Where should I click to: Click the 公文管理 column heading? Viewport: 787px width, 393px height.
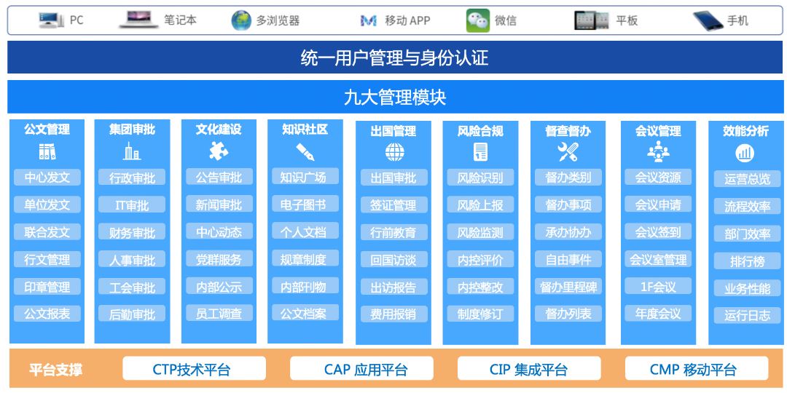click(x=47, y=130)
